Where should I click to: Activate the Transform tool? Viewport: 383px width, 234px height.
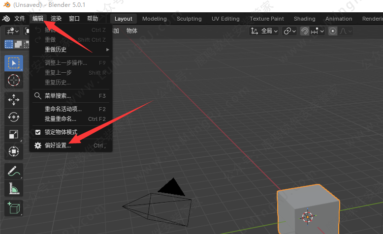pyautogui.click(x=13, y=151)
